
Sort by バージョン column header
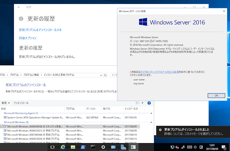tap(93, 109)
